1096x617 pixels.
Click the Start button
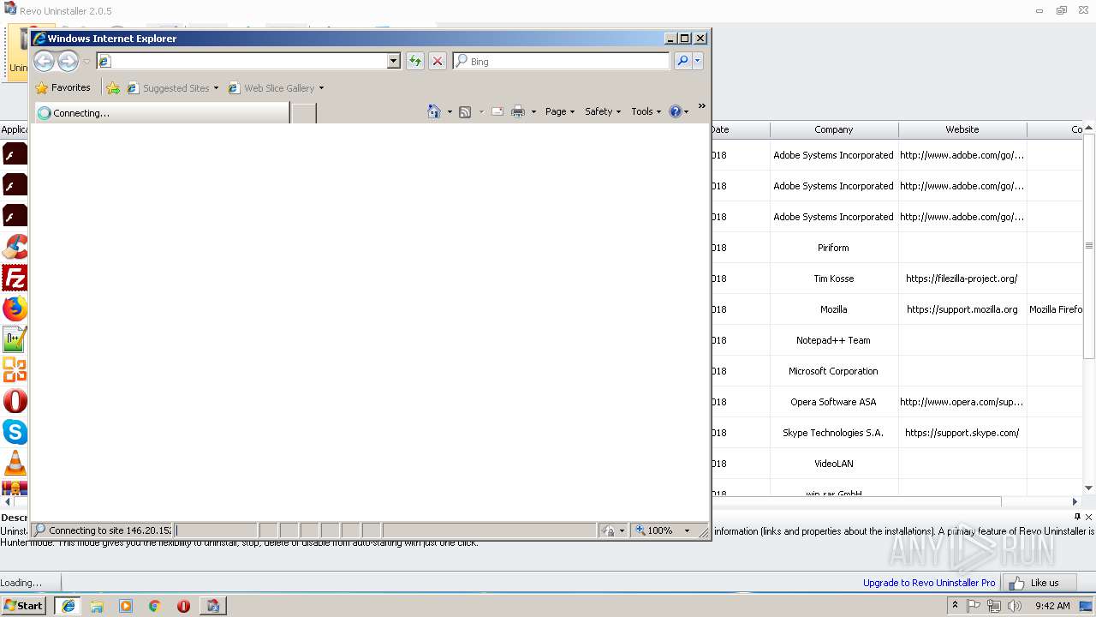pos(23,606)
